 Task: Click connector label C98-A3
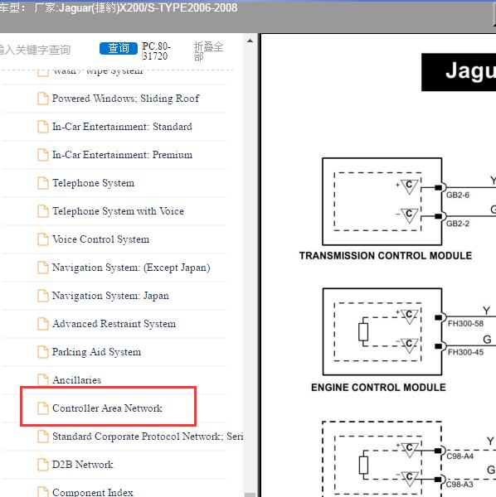click(460, 484)
